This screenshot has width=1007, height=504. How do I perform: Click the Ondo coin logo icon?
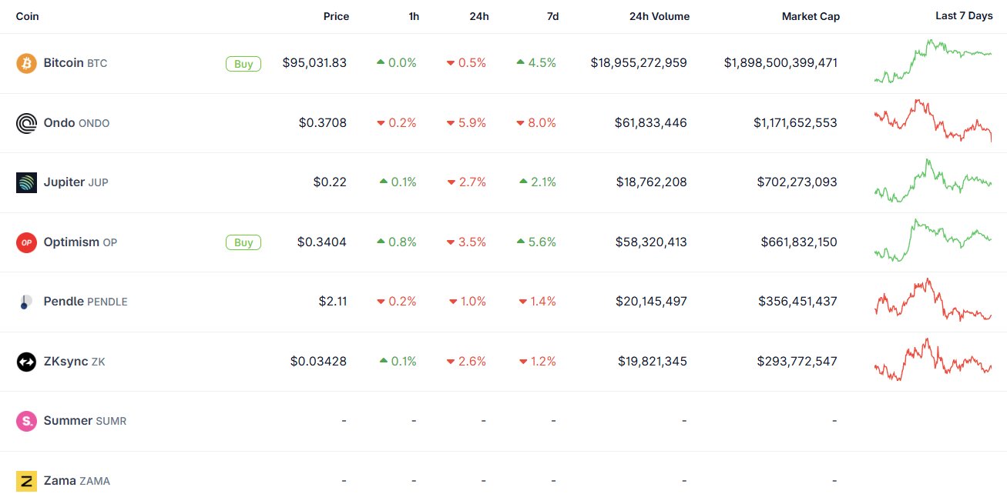click(26, 123)
